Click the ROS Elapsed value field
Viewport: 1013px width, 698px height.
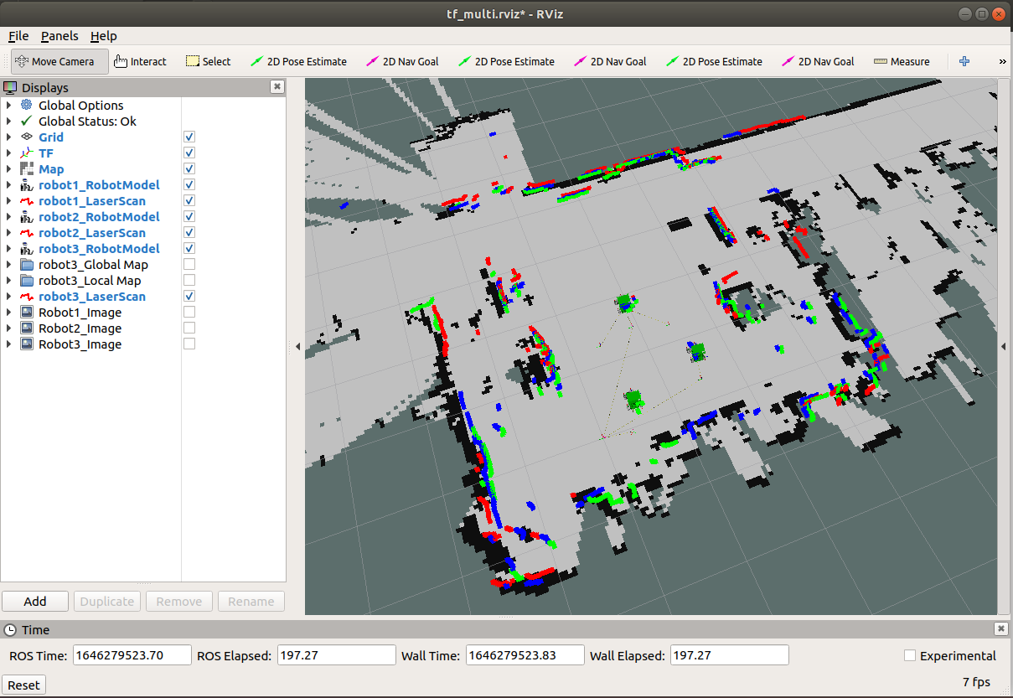click(x=336, y=655)
